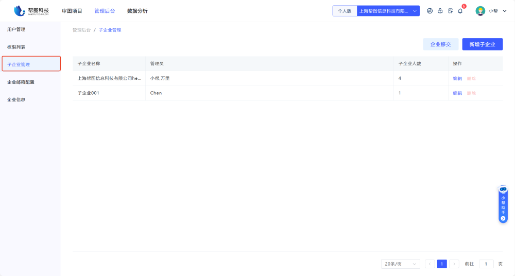Image resolution: width=515 pixels, height=276 pixels.
Task: Switch to 个人版 mode
Action: click(345, 11)
